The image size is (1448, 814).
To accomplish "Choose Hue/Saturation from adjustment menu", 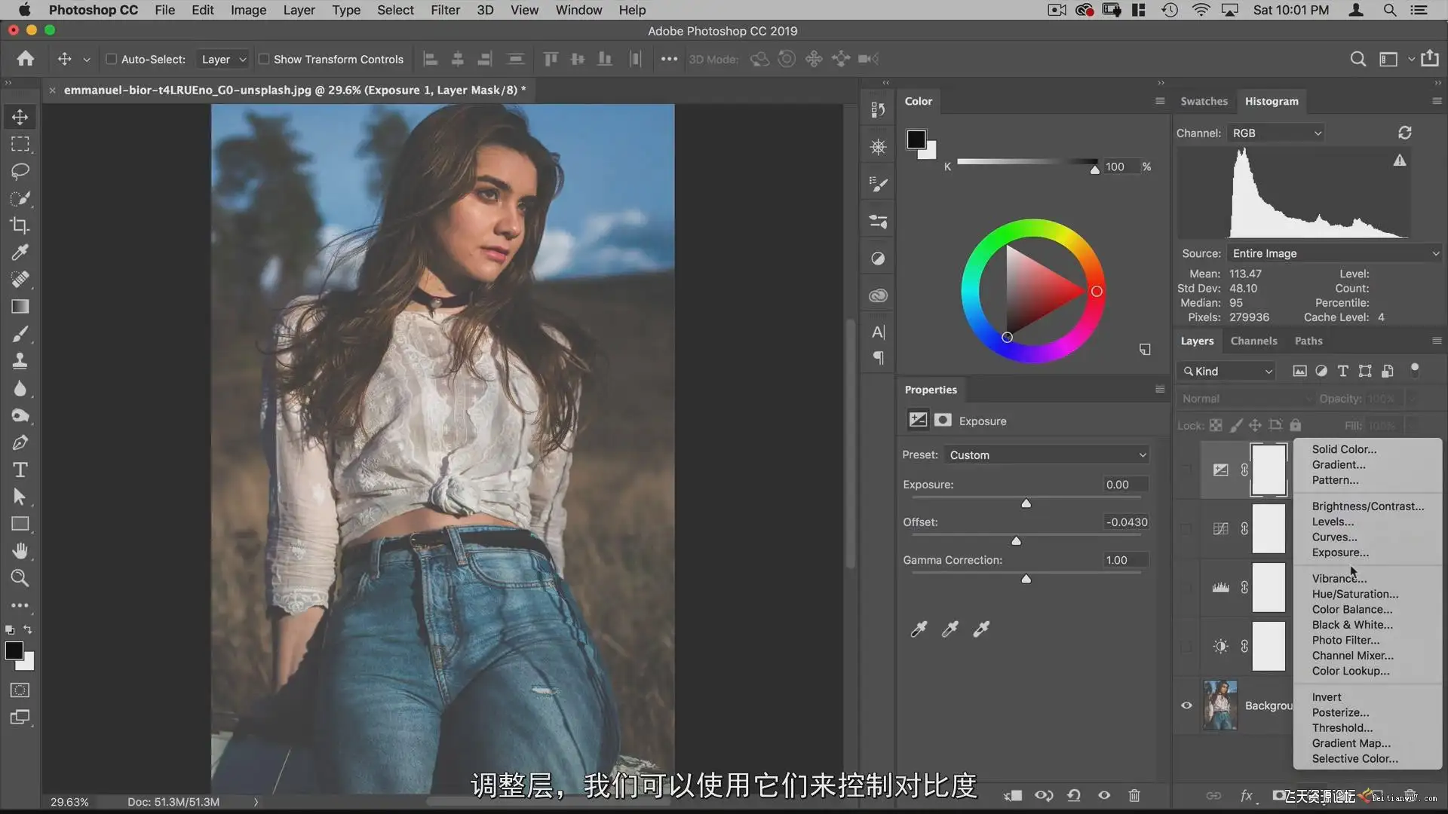I will [1354, 594].
